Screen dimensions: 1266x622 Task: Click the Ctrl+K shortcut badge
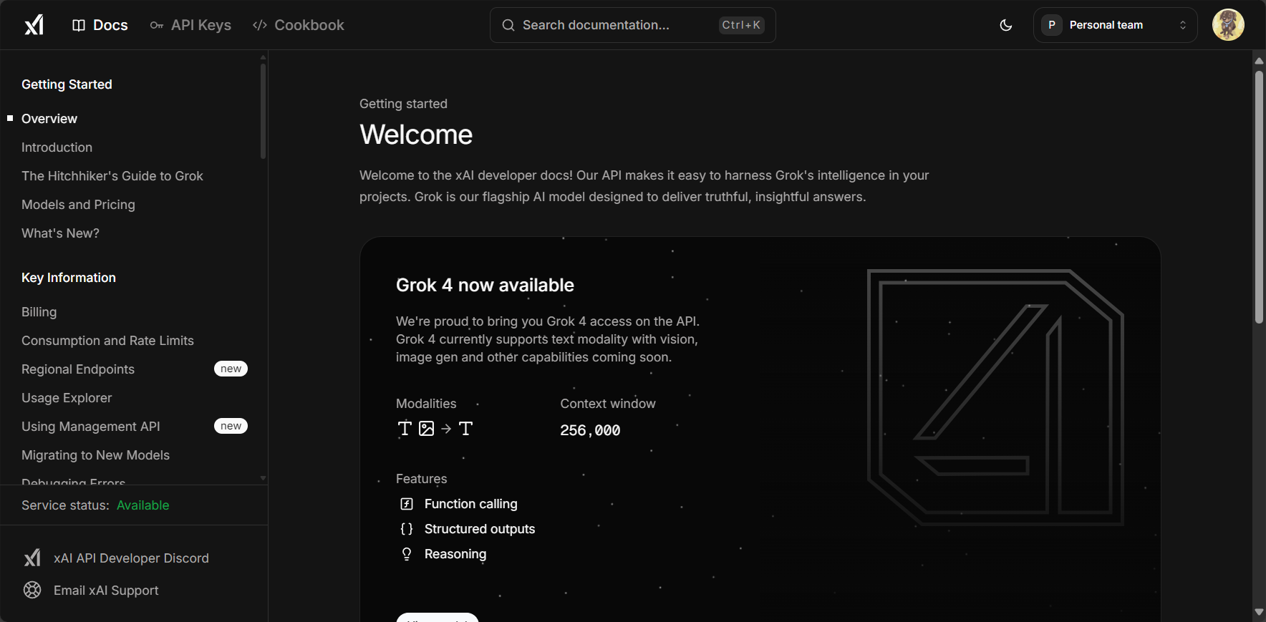741,25
